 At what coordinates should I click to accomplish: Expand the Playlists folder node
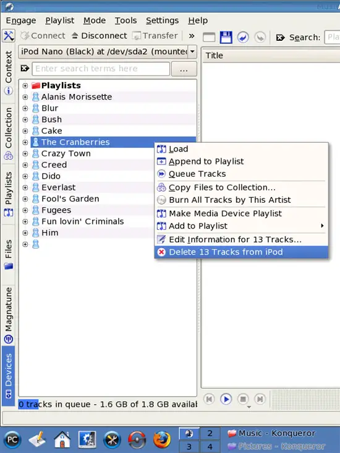pos(25,85)
